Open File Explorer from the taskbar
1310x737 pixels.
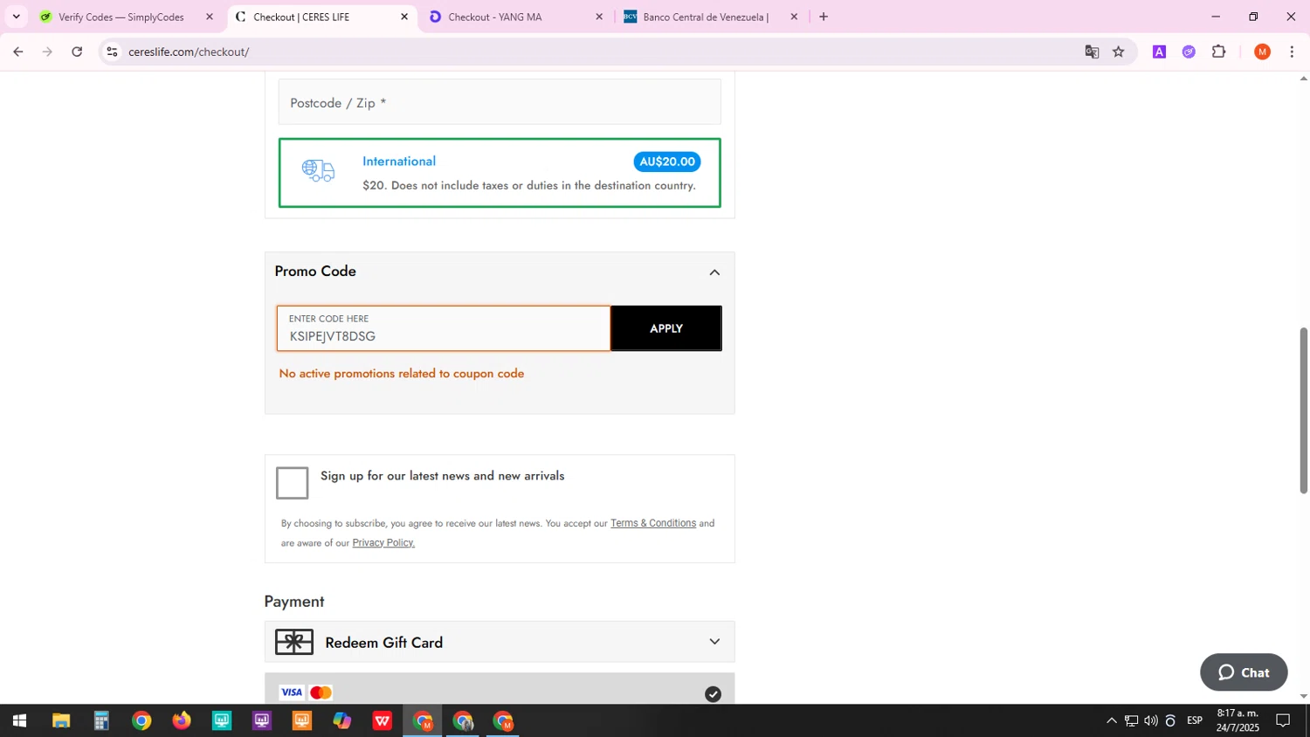pos(60,721)
